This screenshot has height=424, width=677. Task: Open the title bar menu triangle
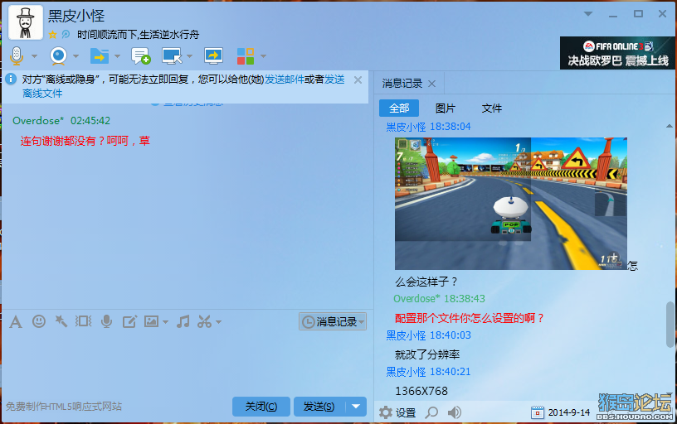click(588, 14)
